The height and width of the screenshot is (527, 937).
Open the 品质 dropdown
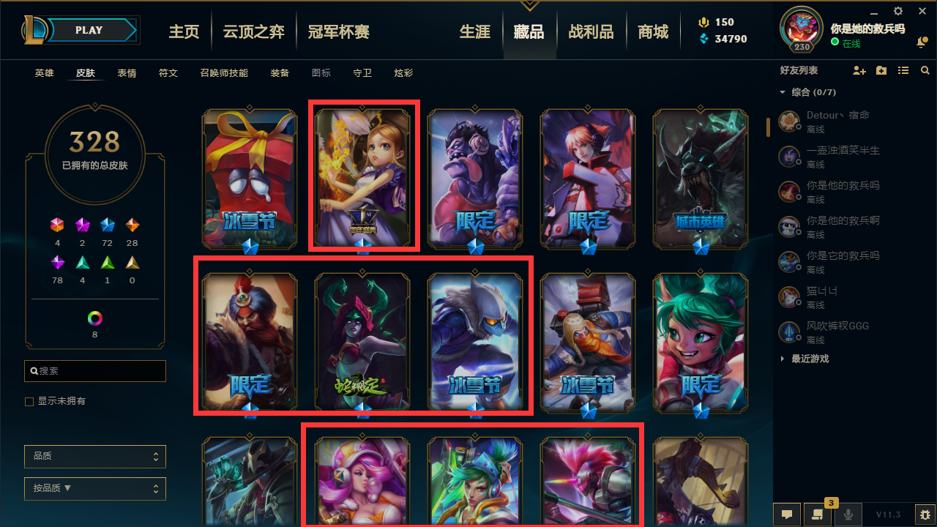[x=95, y=456]
